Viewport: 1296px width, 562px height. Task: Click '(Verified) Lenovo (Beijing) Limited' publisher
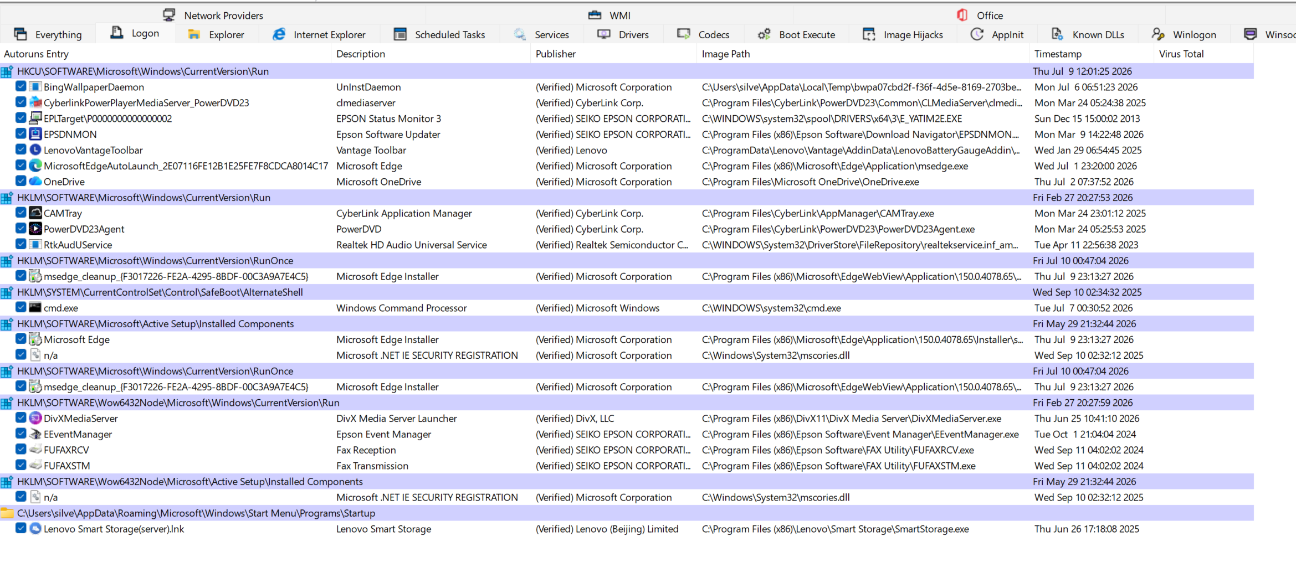pos(607,529)
